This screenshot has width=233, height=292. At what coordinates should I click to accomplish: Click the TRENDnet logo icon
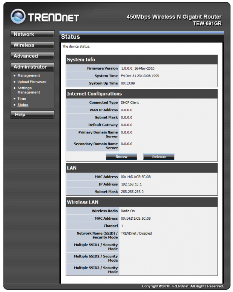tap(18, 16)
